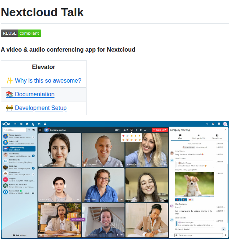This screenshot has height=239, width=230.
Task: Click the Nextcloud logo in the screenshot
Action: (x=6, y=124)
